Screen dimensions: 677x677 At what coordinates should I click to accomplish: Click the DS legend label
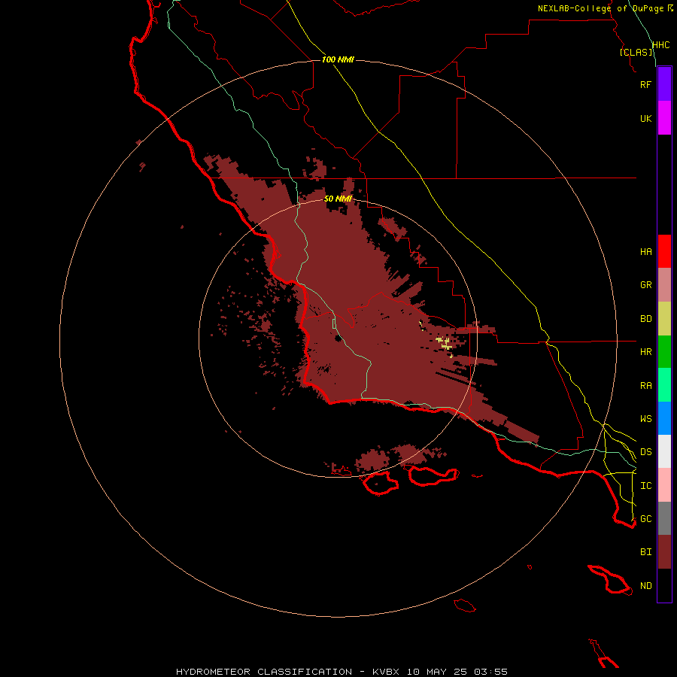tap(645, 452)
